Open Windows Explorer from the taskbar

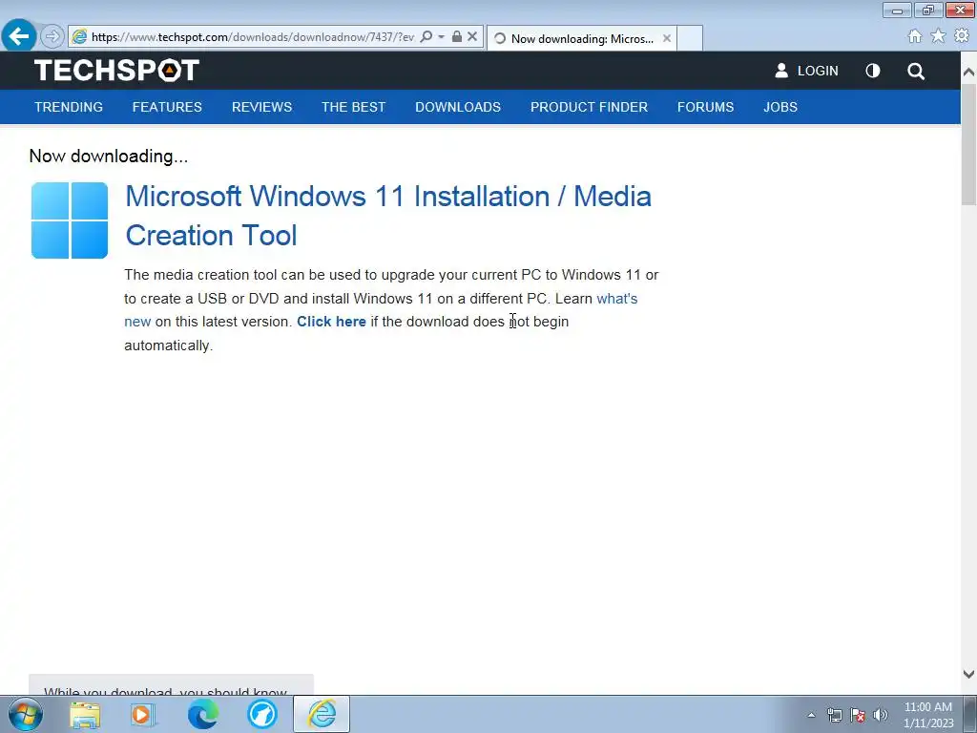click(x=85, y=714)
